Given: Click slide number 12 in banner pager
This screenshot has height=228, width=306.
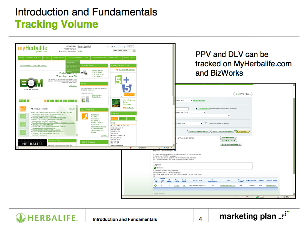Looking at the screenshot, I should (76, 101).
